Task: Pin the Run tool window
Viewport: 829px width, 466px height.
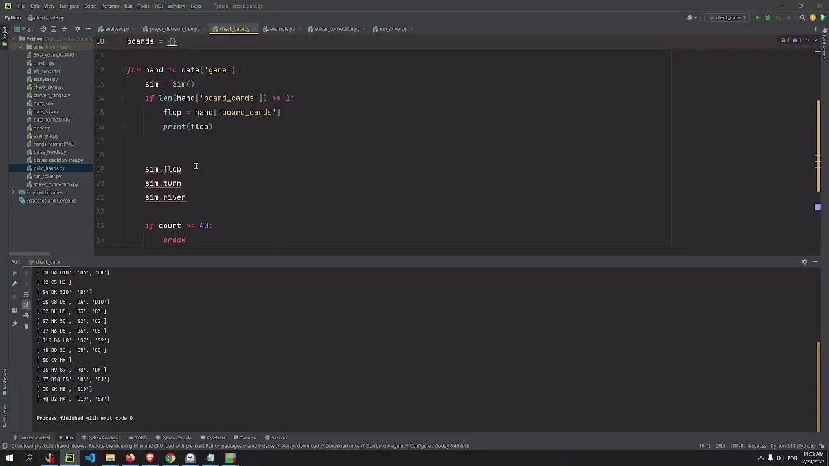Action: (x=15, y=322)
